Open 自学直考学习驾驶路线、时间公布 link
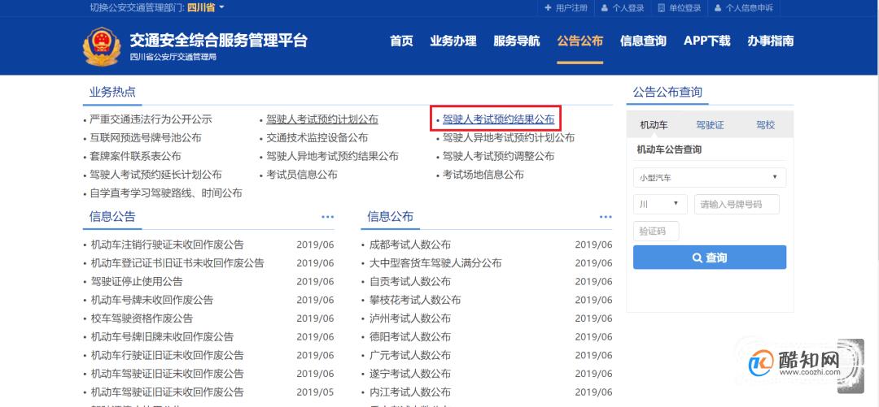The width and height of the screenshot is (879, 407). pyautogui.click(x=166, y=193)
